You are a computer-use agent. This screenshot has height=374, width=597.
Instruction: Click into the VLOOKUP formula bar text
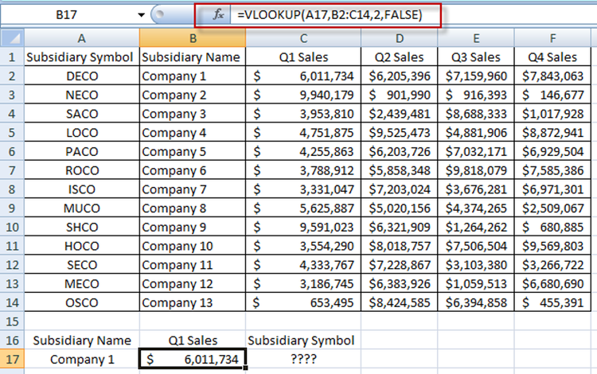tap(333, 15)
